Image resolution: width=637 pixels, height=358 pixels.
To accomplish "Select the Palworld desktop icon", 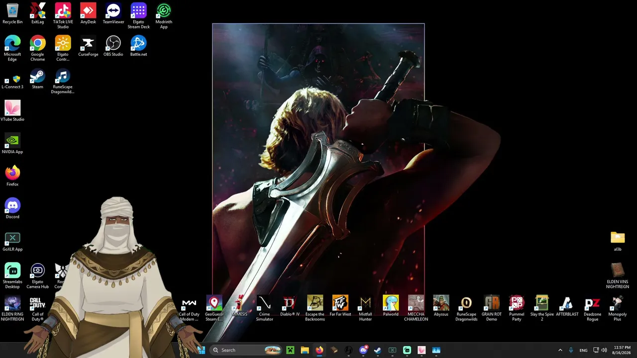I will pos(391,306).
